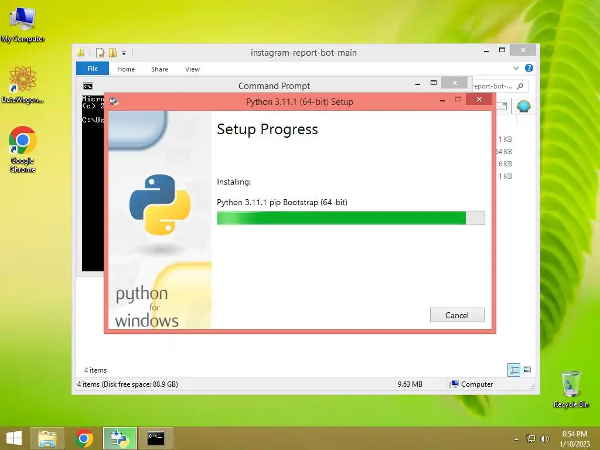Click the folder icon in Explorer title bar
600x450 pixels.
coord(80,52)
